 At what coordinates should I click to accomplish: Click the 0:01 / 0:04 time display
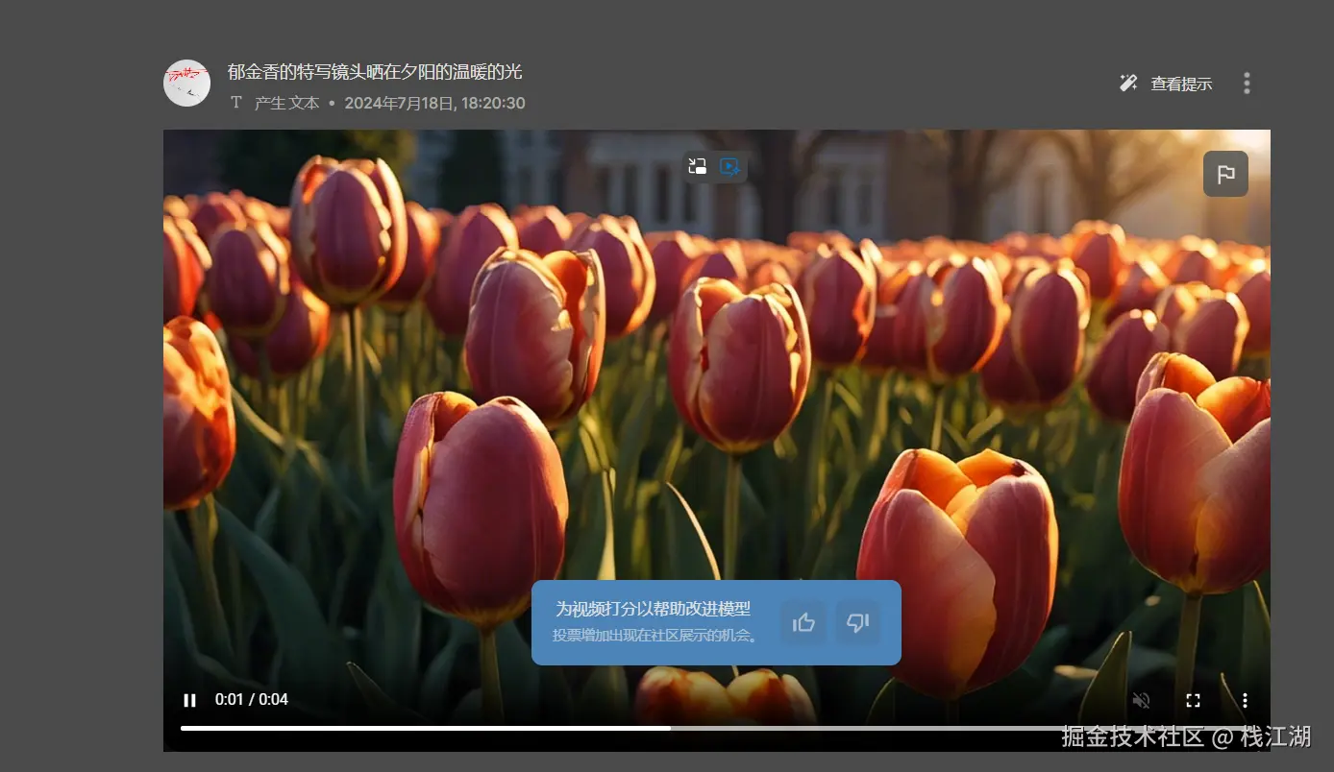[252, 700]
